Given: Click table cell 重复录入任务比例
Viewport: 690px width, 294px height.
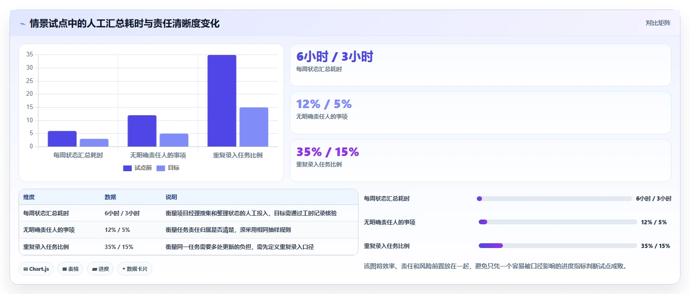Looking at the screenshot, I should (x=46, y=247).
